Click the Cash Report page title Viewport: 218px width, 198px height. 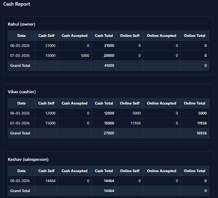pos(17,4)
